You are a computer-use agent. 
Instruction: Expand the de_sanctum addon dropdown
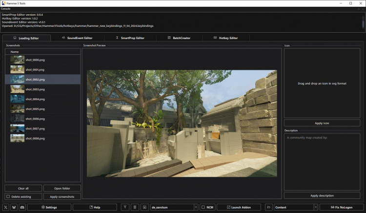[196, 207]
